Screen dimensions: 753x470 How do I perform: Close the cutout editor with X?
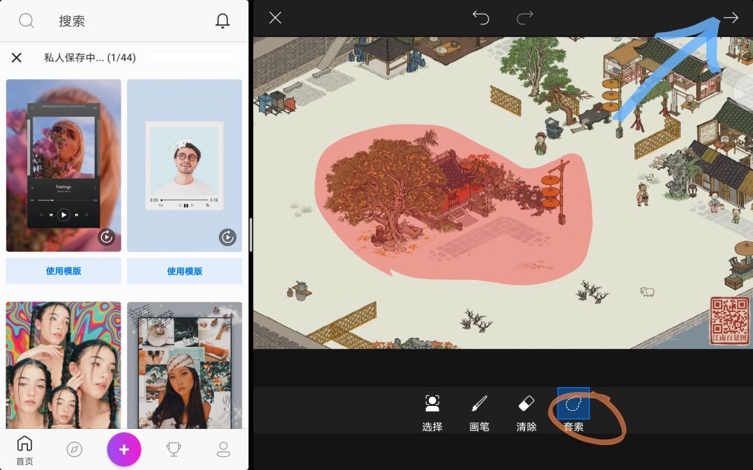click(275, 18)
